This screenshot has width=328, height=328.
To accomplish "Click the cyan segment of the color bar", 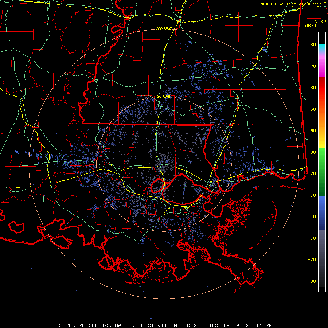I will (322, 48).
